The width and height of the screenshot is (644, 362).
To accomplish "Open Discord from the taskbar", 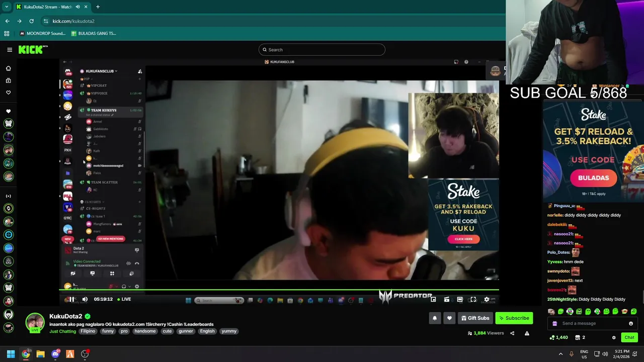I will [55, 354].
